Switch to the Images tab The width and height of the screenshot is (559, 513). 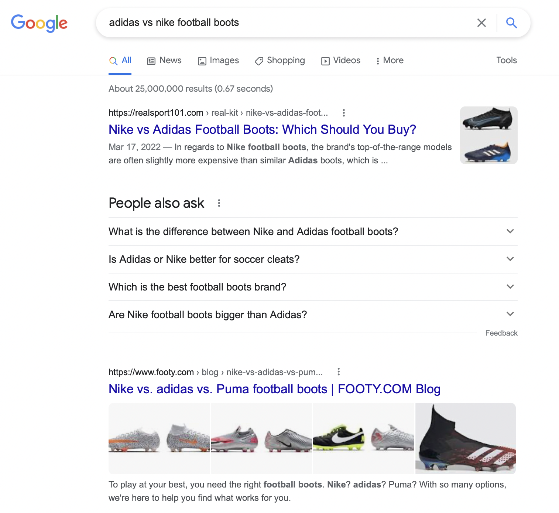[219, 61]
